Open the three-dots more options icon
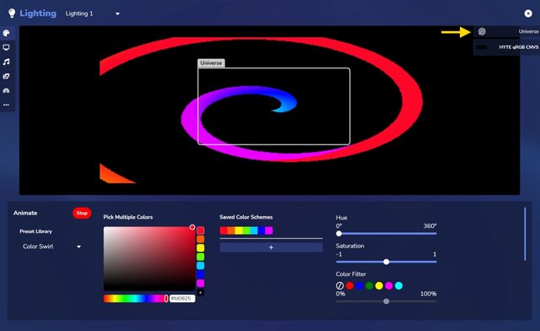Image resolution: width=540 pixels, height=331 pixels. [x=6, y=105]
